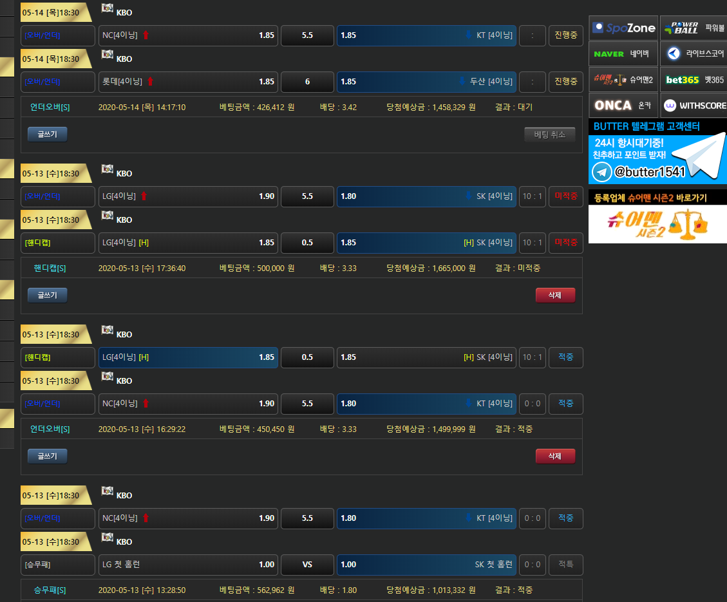Click 삭제 for the 450,450 원 bet
This screenshot has height=602, width=727.
pos(555,456)
